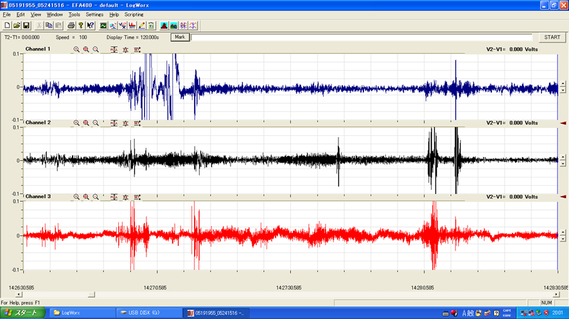Zoom out on Channel 3 with the magnifier minus
569x319 pixels.
pos(96,197)
